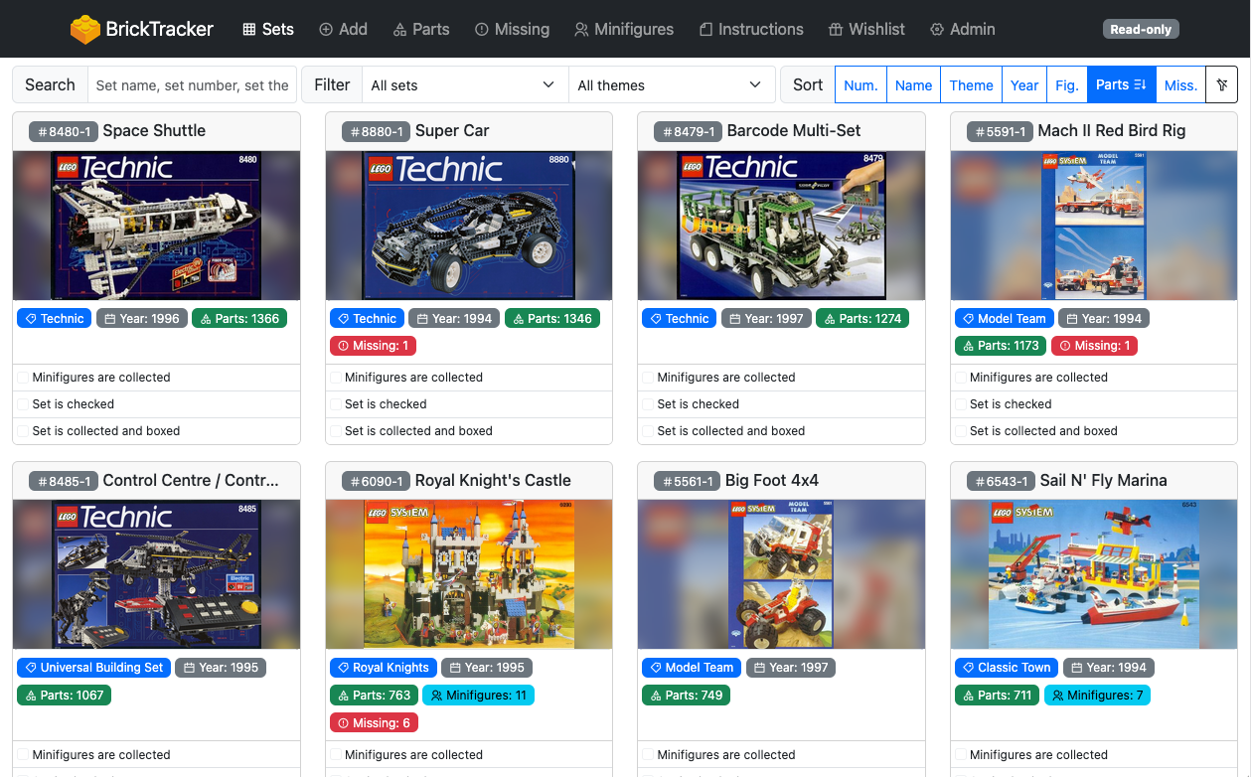Open the Wishlist page

866,30
